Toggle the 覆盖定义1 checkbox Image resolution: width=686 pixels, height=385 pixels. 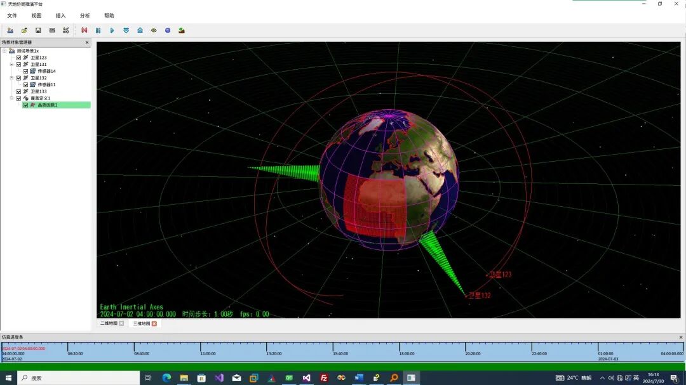(19, 98)
